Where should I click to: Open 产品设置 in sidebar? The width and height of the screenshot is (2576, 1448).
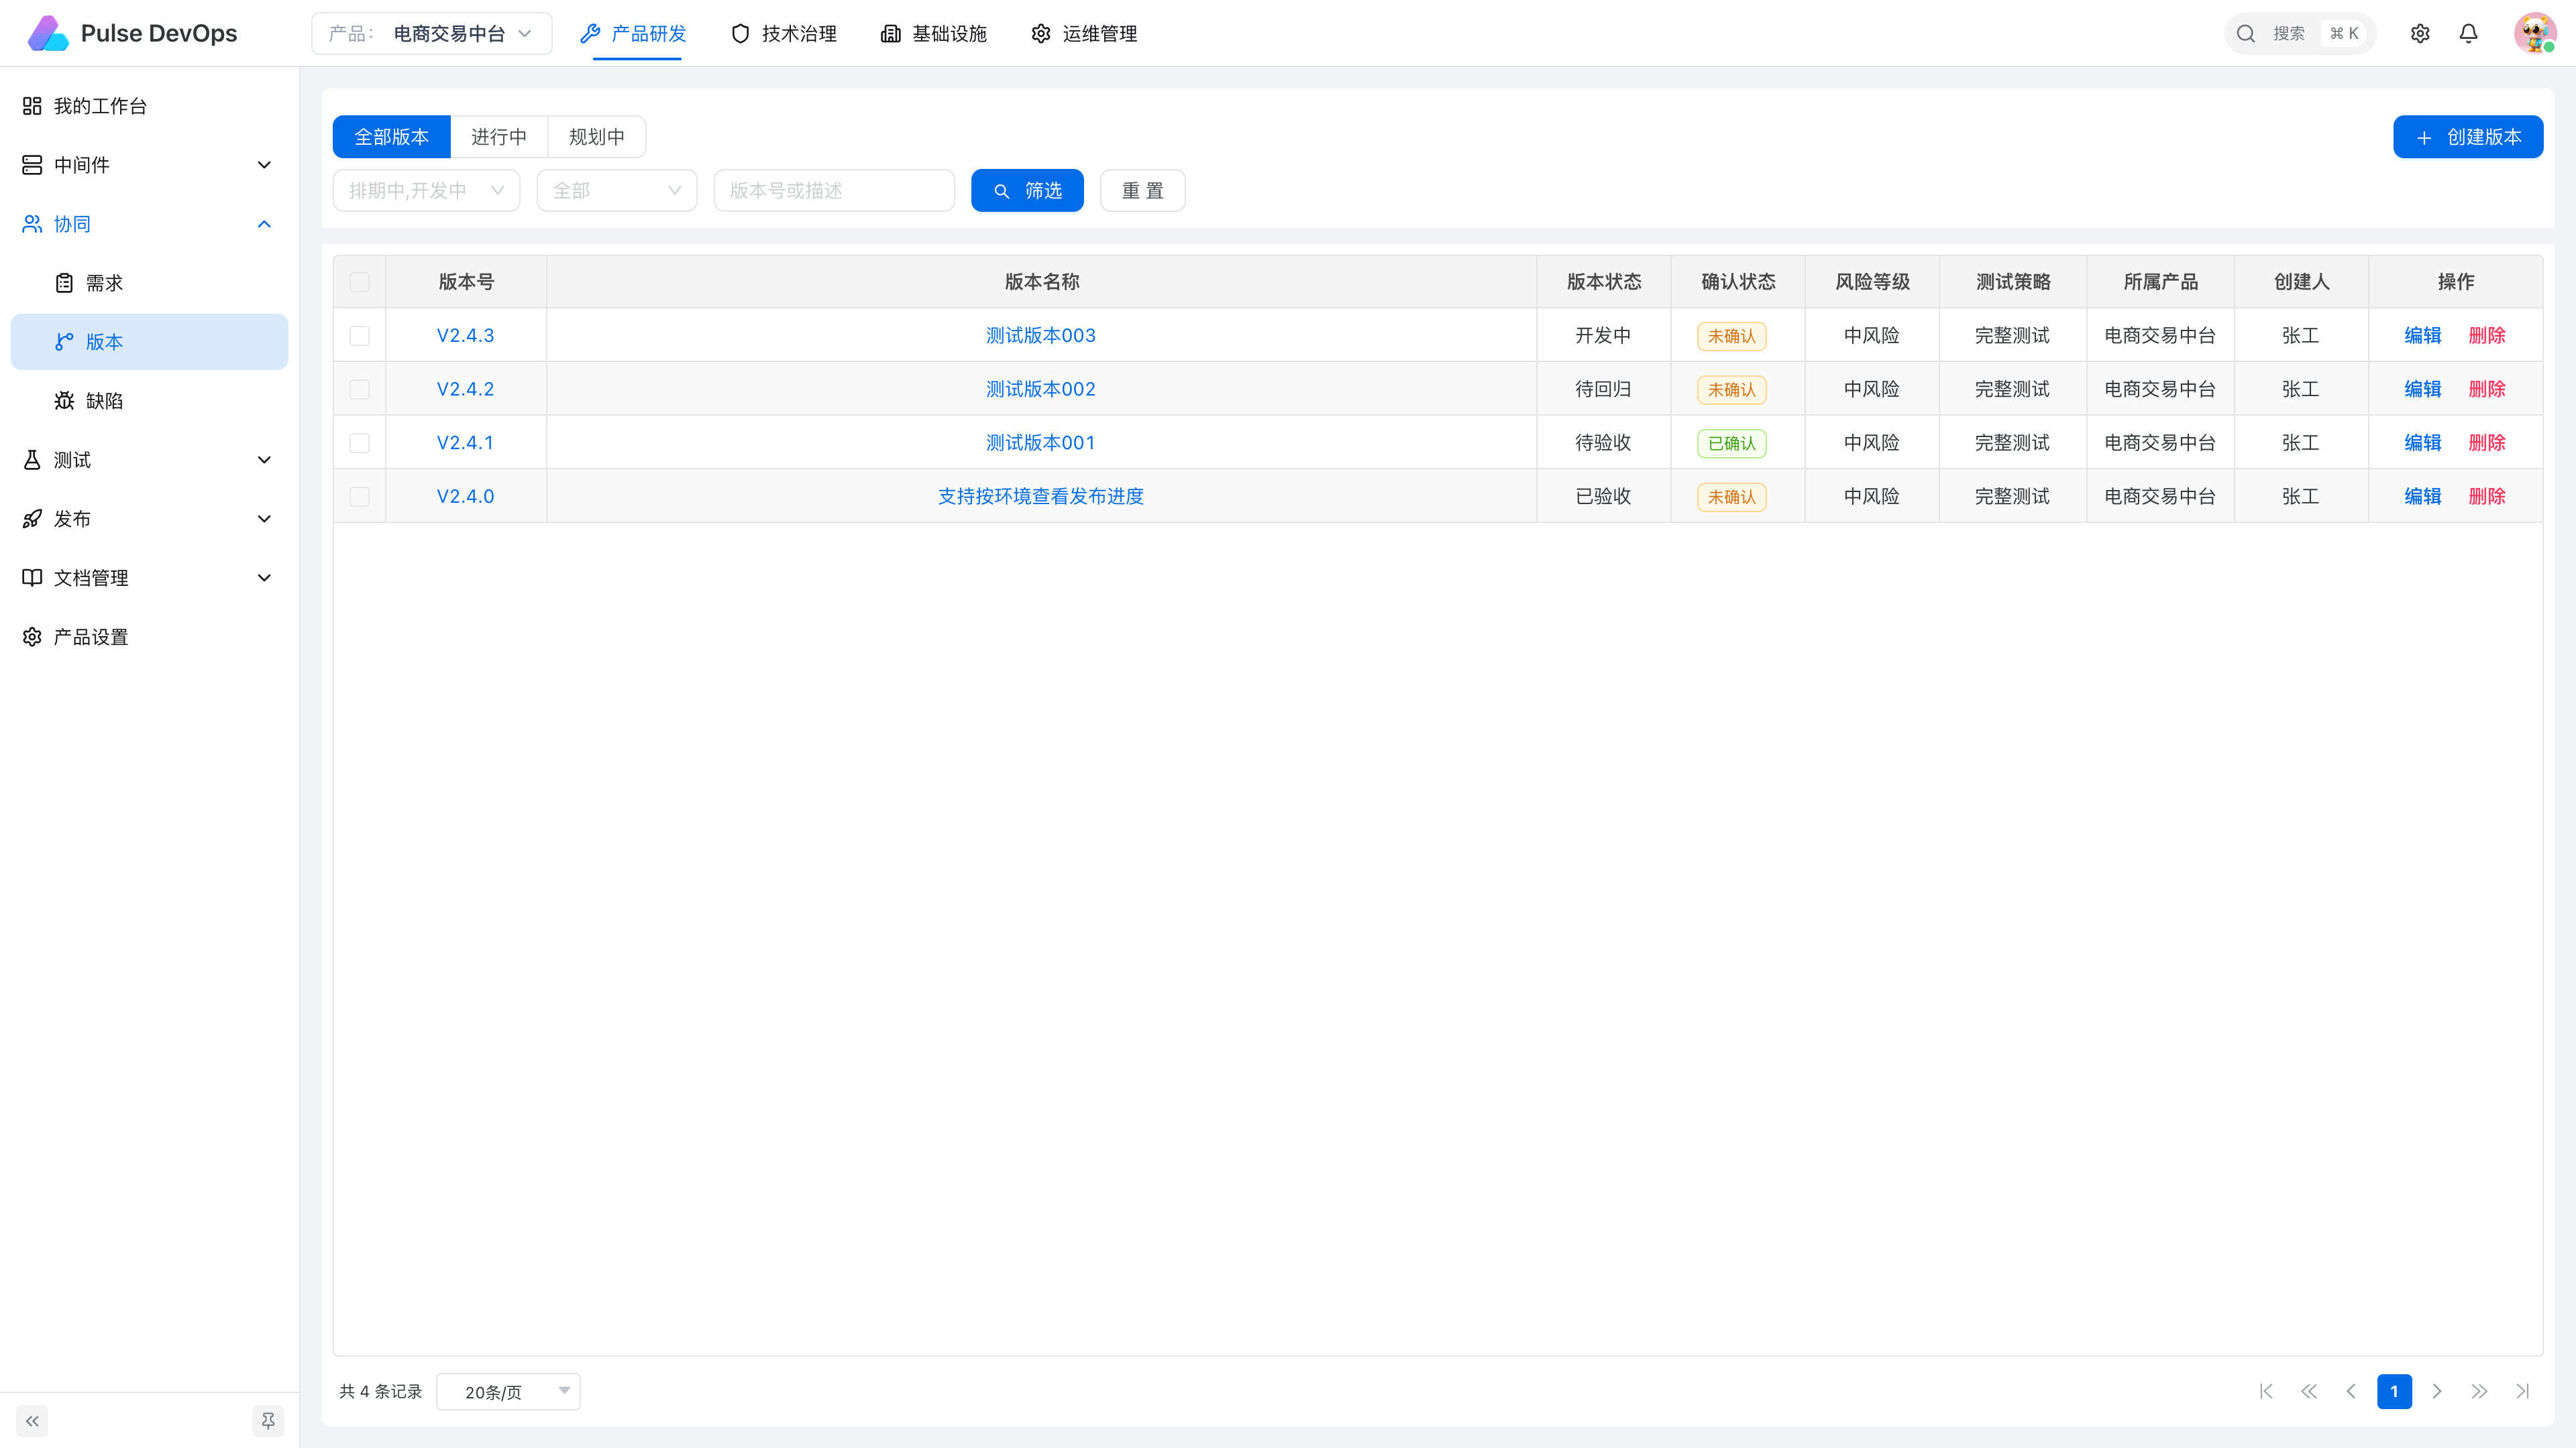click(149, 637)
